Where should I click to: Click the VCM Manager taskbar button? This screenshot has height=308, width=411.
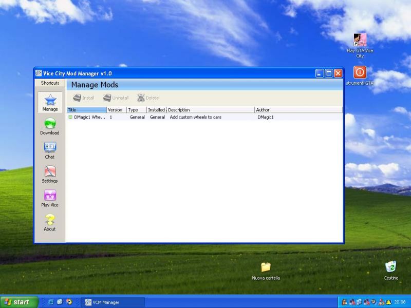[113, 302]
